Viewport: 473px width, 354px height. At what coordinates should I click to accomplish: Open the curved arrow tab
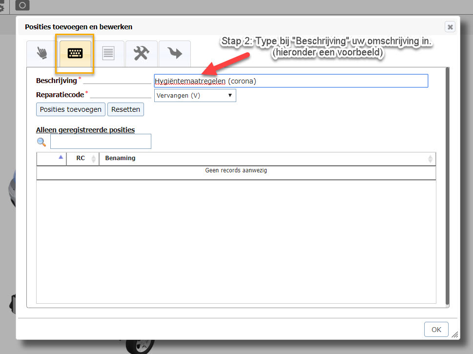[174, 54]
